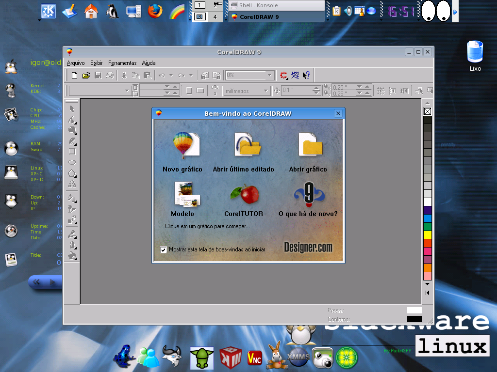Select the Interactive Transparency tool
497x372 pixels.
coord(72,209)
